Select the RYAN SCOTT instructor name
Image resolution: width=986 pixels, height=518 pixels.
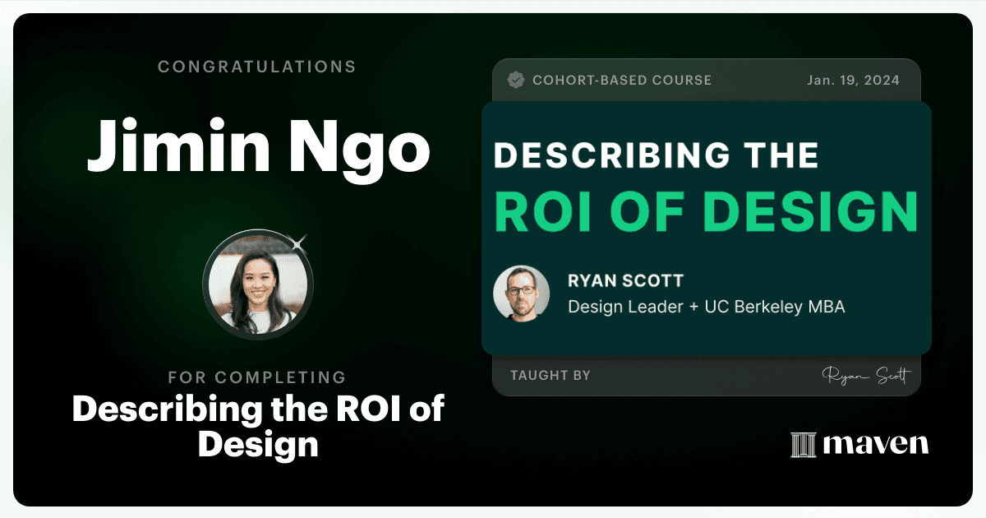coord(625,281)
